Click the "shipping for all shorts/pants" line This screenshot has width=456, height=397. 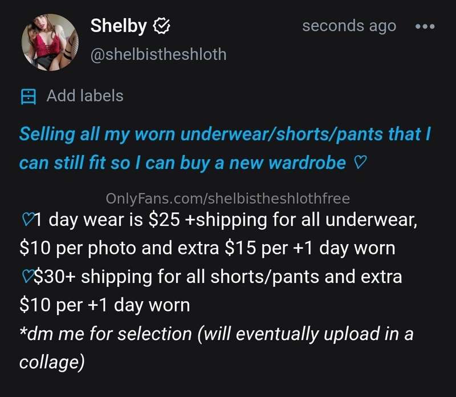pos(217,277)
